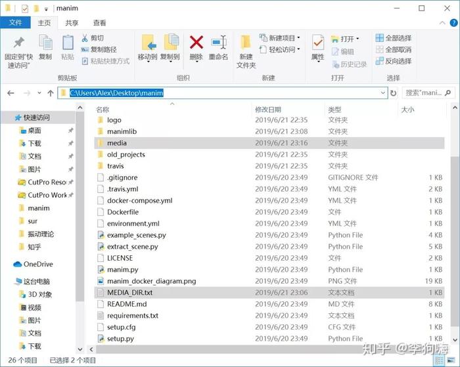This screenshot has width=460, height=367.
Task: Collapse the ribbon with chevron arrow
Action: click(442, 23)
